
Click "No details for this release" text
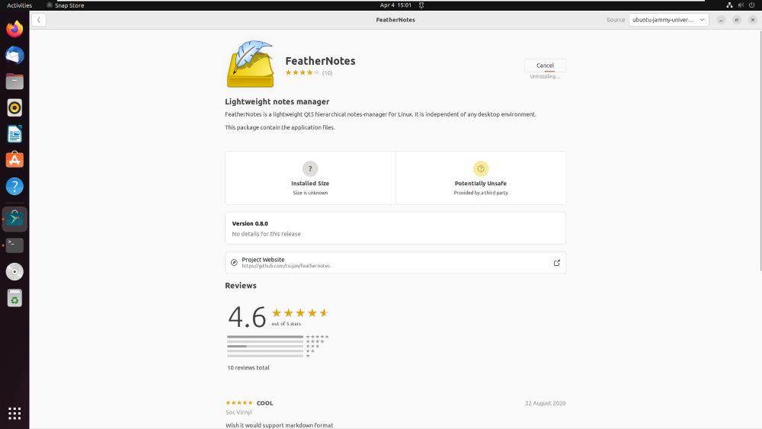[266, 234]
